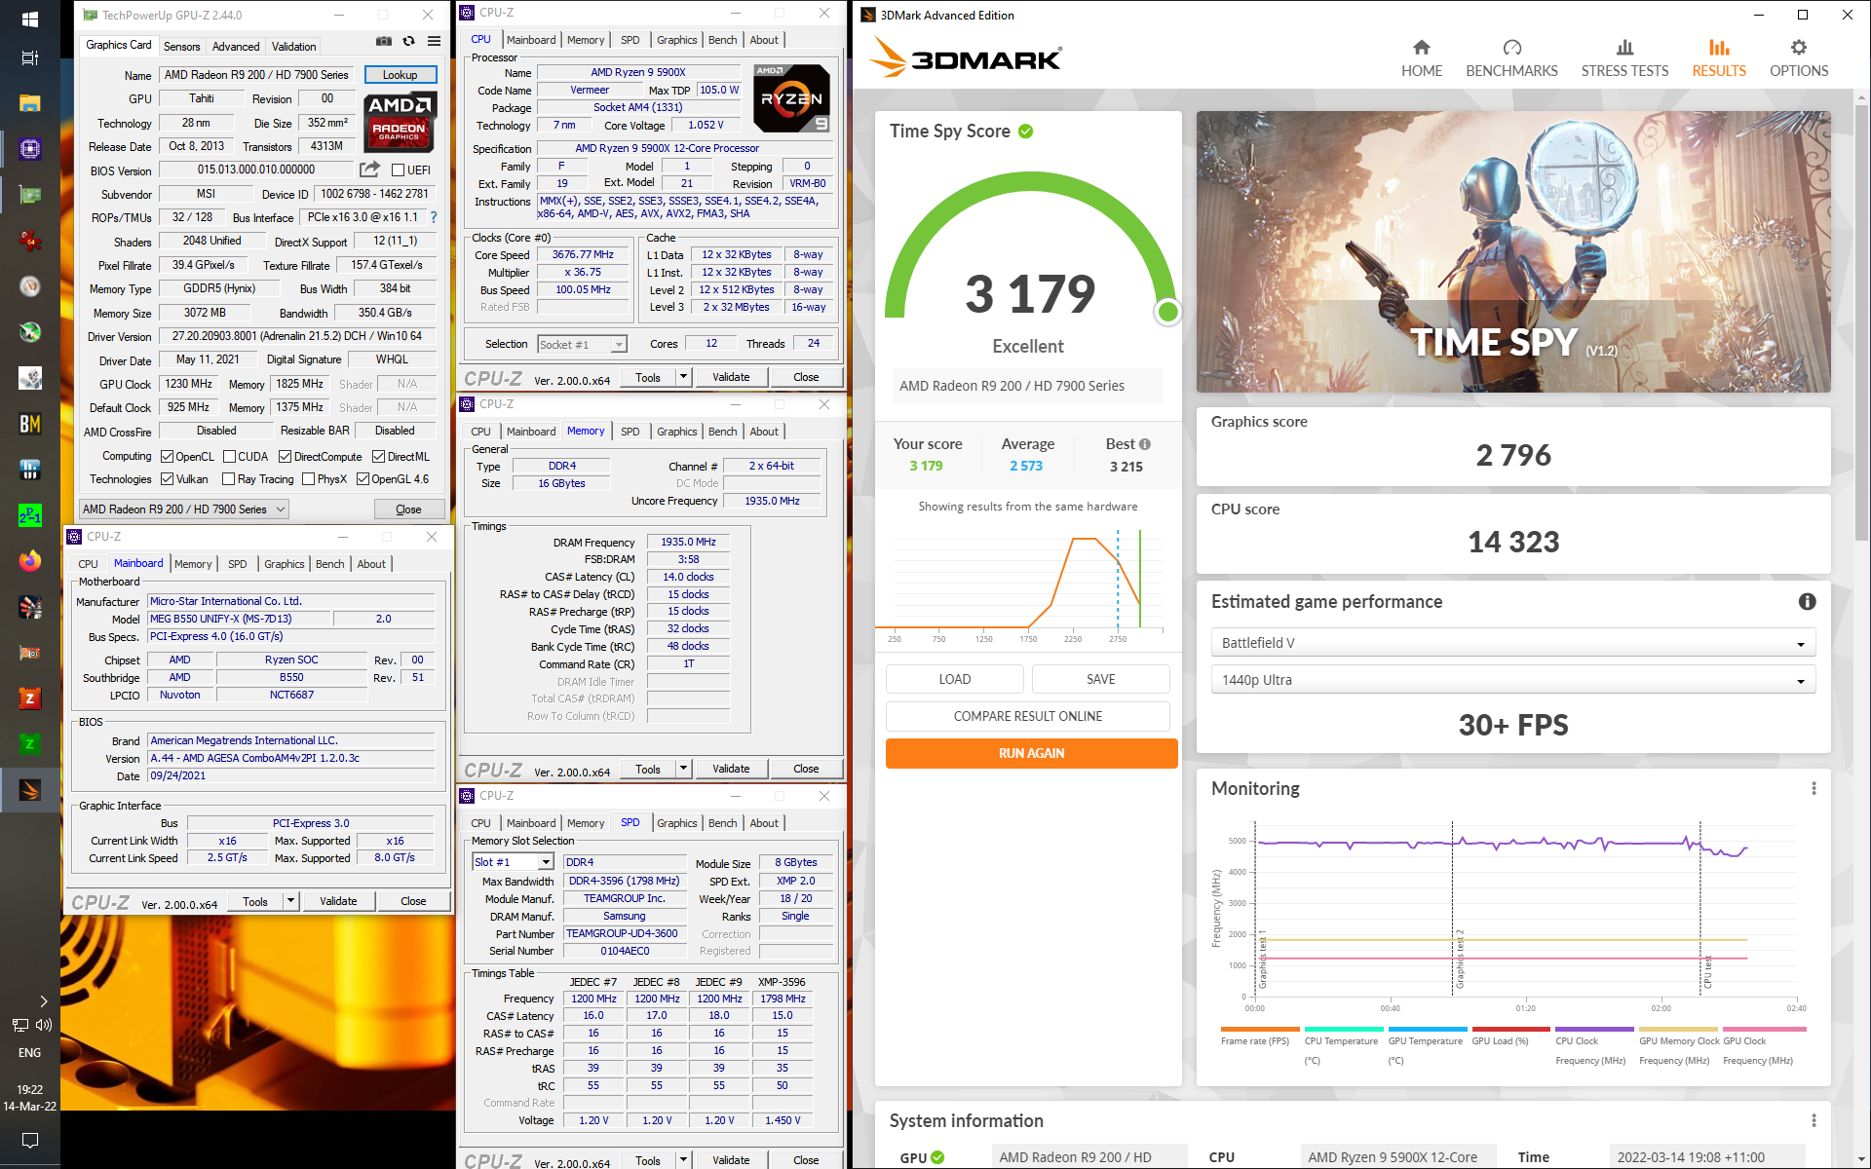1871x1169 pixels.
Task: Click the Bus Interface question mark help icon
Action: 434,217
